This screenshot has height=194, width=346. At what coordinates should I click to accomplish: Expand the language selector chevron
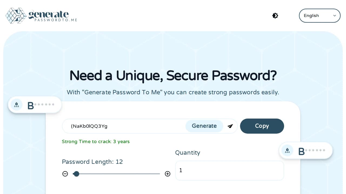(335, 16)
